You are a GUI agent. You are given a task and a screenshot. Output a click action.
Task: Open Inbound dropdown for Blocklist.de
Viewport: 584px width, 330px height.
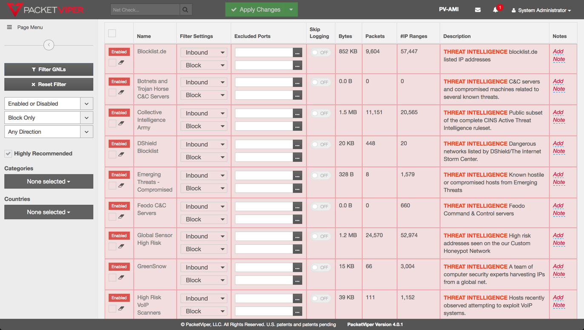(x=204, y=52)
